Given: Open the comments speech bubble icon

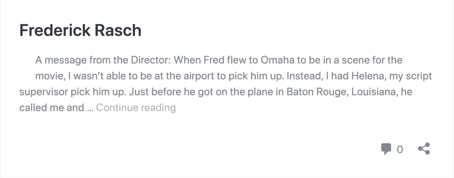Looking at the screenshot, I should pos(386,149).
